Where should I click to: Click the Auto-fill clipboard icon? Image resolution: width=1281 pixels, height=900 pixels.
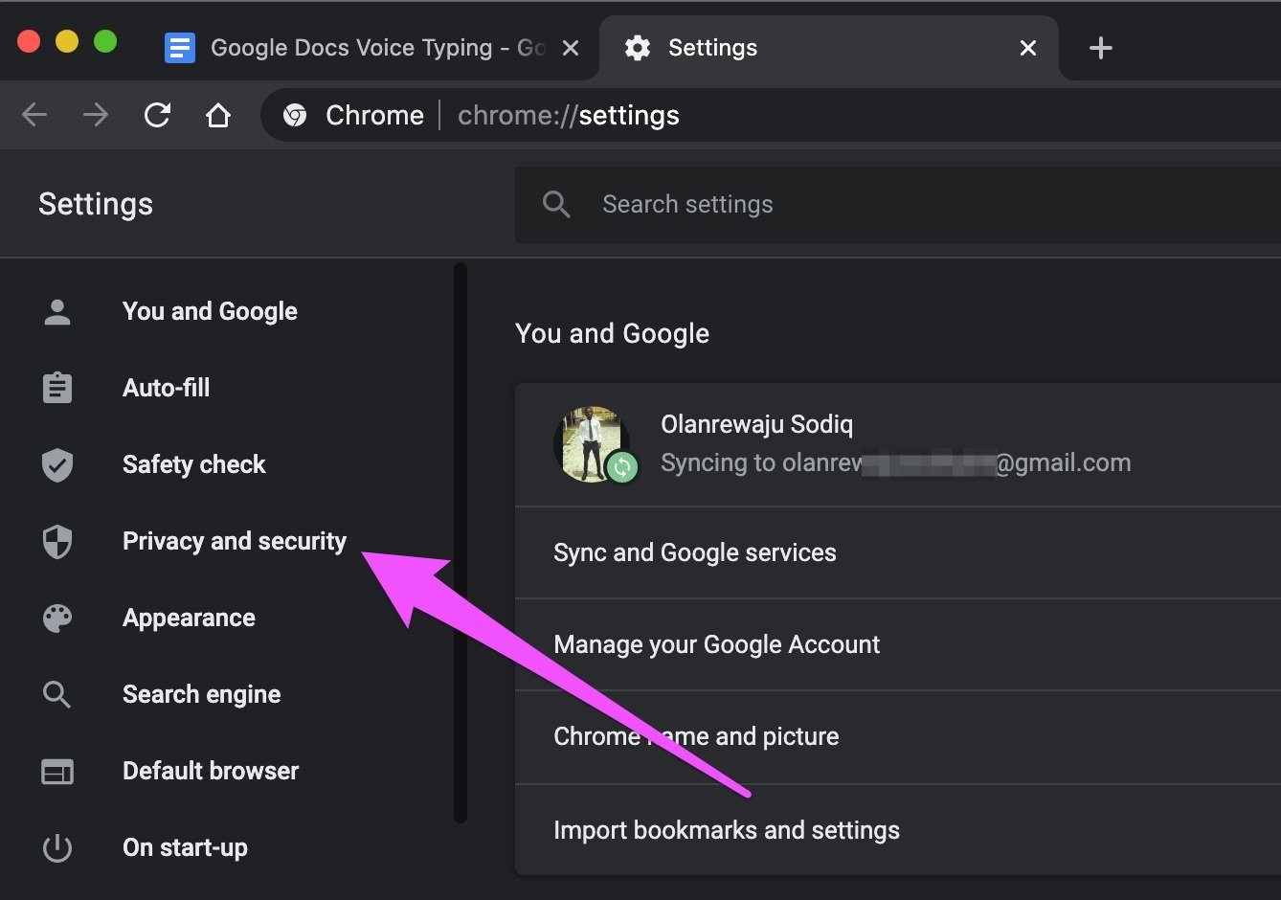[x=57, y=388]
